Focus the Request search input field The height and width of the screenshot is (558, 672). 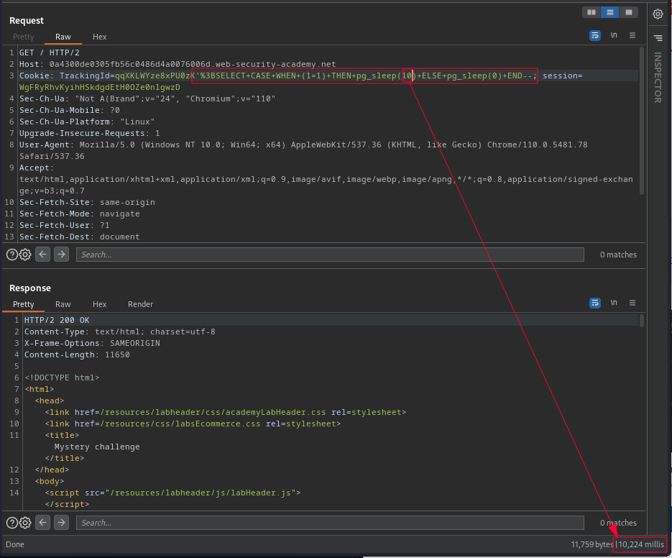[x=330, y=255]
